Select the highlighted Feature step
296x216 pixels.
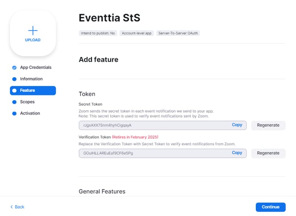pos(33,91)
